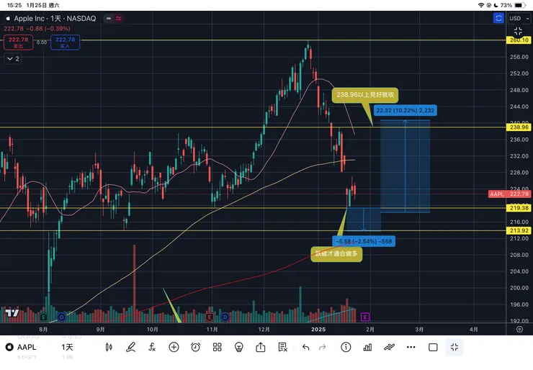Select the 238.96以上見好就收 callout

tap(365, 95)
